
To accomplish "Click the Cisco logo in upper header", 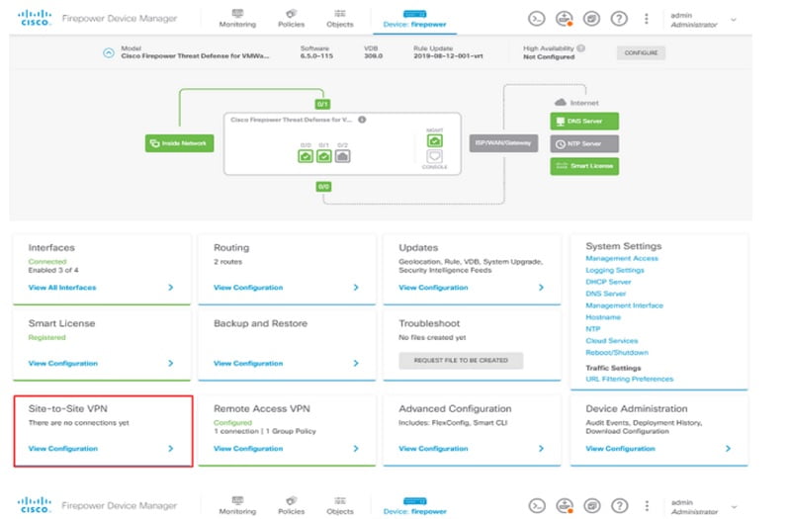I will point(35,18).
